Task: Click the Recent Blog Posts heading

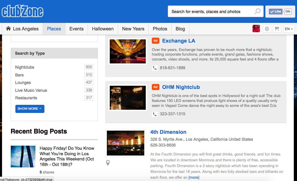Action: click(x=39, y=131)
